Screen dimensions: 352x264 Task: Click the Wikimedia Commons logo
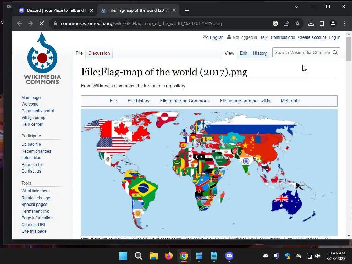click(x=42, y=58)
